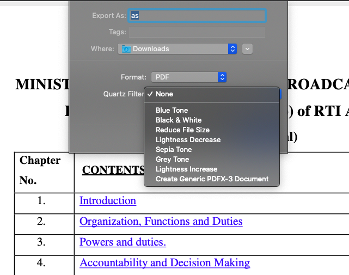Click chapter number '1.' cell
349x275 pixels.
pos(44,203)
